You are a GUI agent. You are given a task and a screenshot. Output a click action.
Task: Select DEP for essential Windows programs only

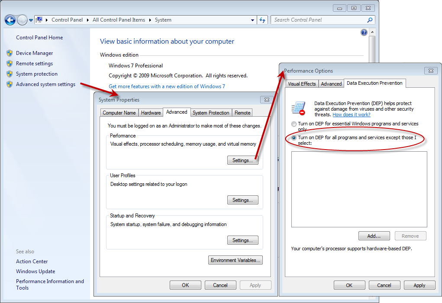click(294, 124)
